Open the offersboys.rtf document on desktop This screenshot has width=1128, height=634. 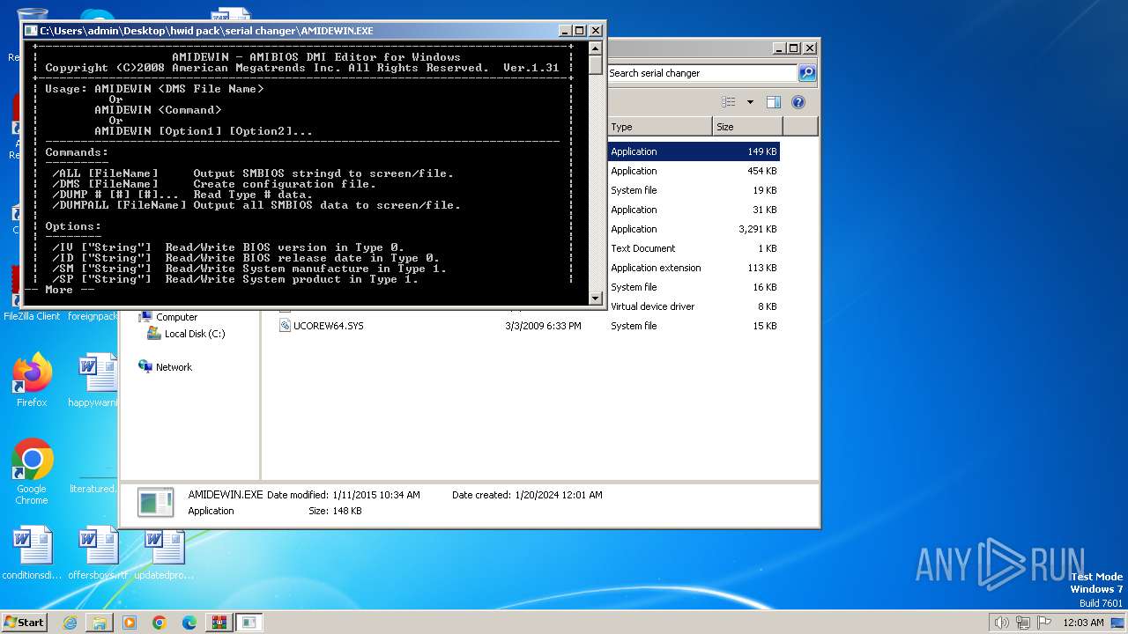(97, 554)
